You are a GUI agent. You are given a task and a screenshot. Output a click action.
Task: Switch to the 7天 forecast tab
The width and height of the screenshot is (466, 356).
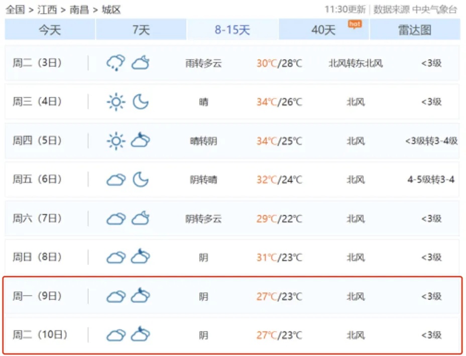coord(141,30)
